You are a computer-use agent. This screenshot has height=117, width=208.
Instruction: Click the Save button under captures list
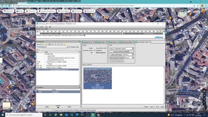point(157,107)
